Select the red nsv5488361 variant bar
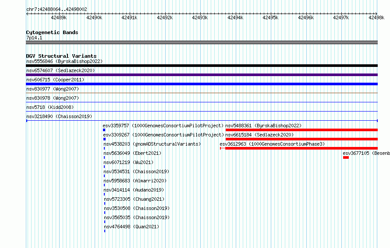Viewport: 390px width, 248px height. click(302, 130)
